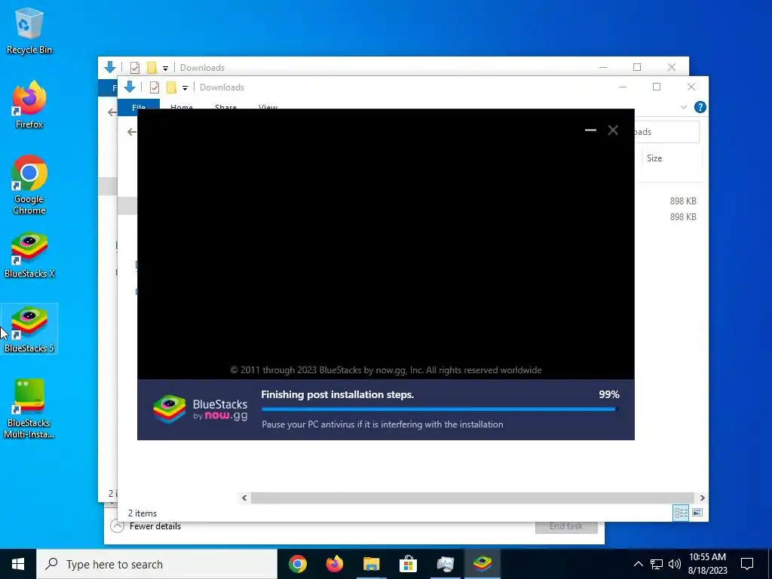
Task: Open the Recycle Bin desktop icon
Action: coord(29,31)
